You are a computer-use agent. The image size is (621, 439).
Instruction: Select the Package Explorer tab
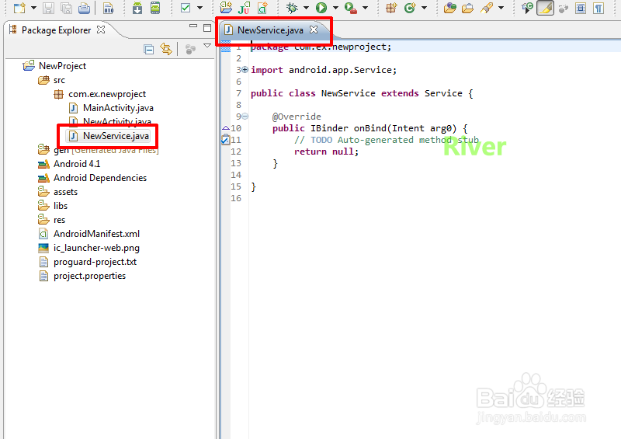[56, 30]
